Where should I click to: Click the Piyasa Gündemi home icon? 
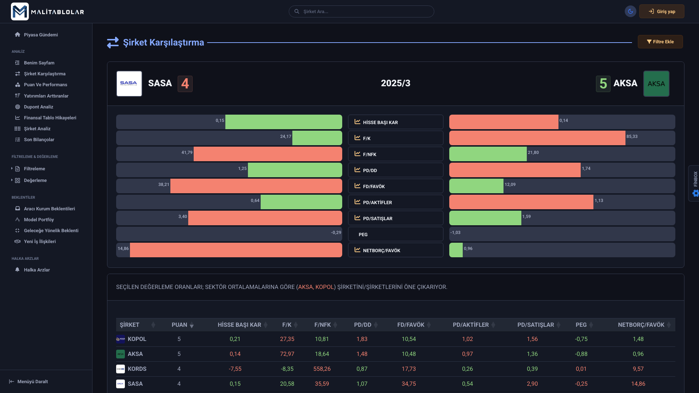coord(17,35)
